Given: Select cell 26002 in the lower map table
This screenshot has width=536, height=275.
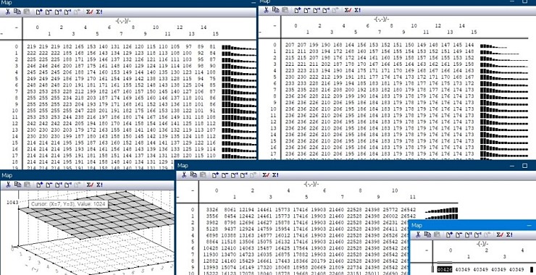Looking at the screenshot, I should pos(390,216).
